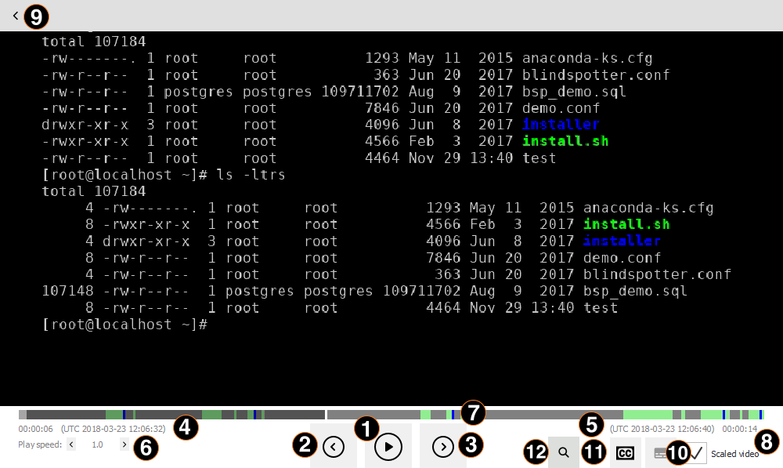Show keyboard events using the keyboard icon
This screenshot has height=468, width=783.
pos(659,453)
